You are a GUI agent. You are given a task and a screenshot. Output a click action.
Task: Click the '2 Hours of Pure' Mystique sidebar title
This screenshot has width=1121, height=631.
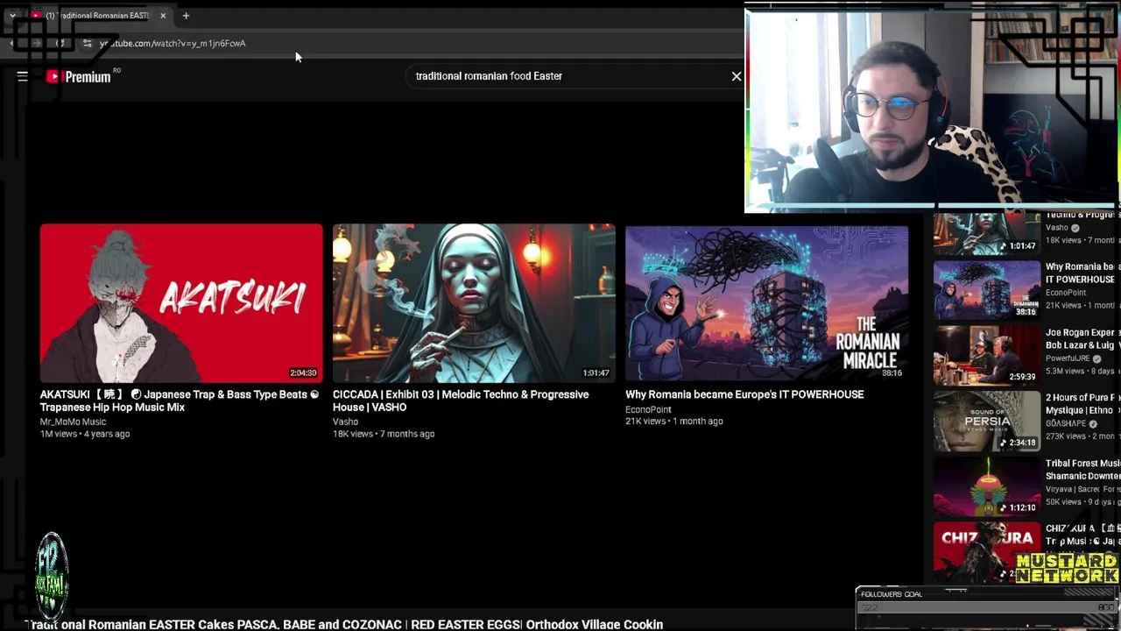[1082, 404]
